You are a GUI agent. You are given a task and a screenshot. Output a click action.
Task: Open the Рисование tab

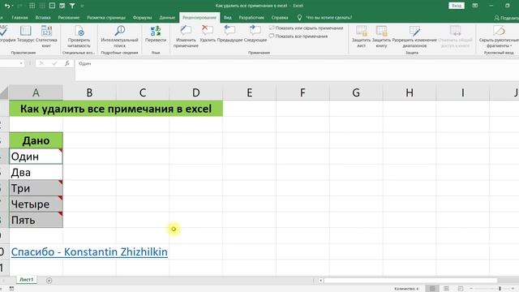(x=69, y=18)
